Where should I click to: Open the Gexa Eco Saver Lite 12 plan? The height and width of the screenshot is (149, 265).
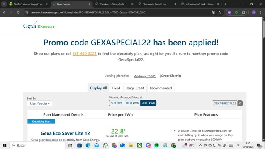point(65,133)
